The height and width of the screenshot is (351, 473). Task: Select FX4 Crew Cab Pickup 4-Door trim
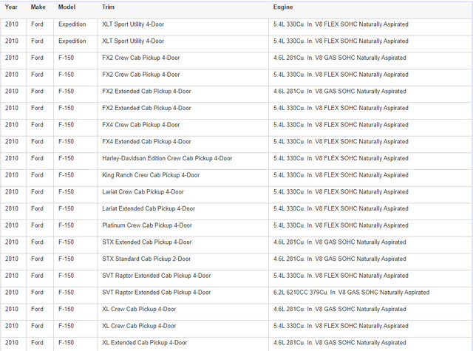click(x=141, y=125)
